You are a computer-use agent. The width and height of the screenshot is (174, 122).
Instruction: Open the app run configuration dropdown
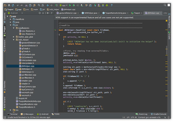(64, 5)
